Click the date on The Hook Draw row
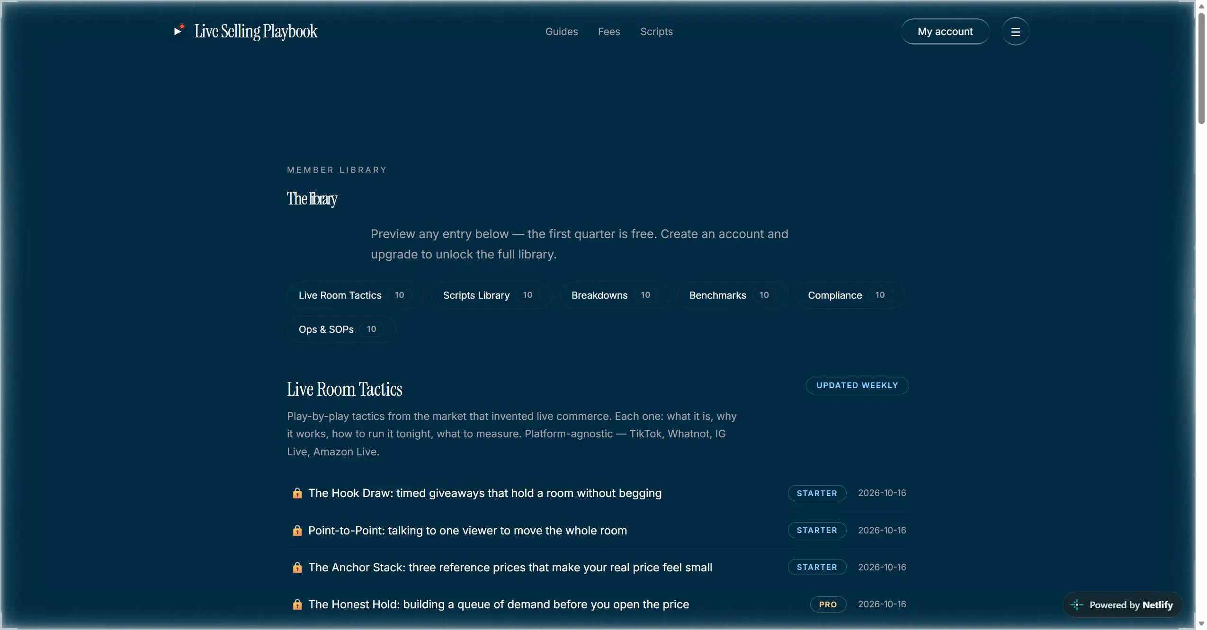This screenshot has width=1207, height=630. tap(882, 493)
